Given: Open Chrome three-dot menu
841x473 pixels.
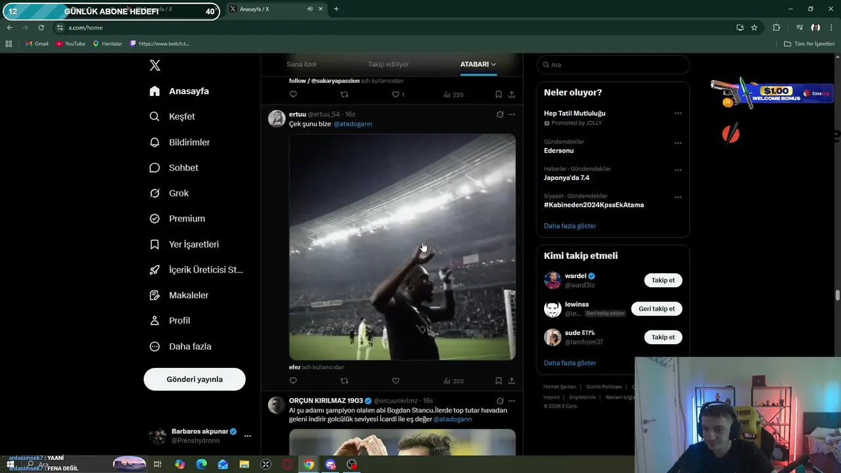Looking at the screenshot, I should pyautogui.click(x=832, y=28).
